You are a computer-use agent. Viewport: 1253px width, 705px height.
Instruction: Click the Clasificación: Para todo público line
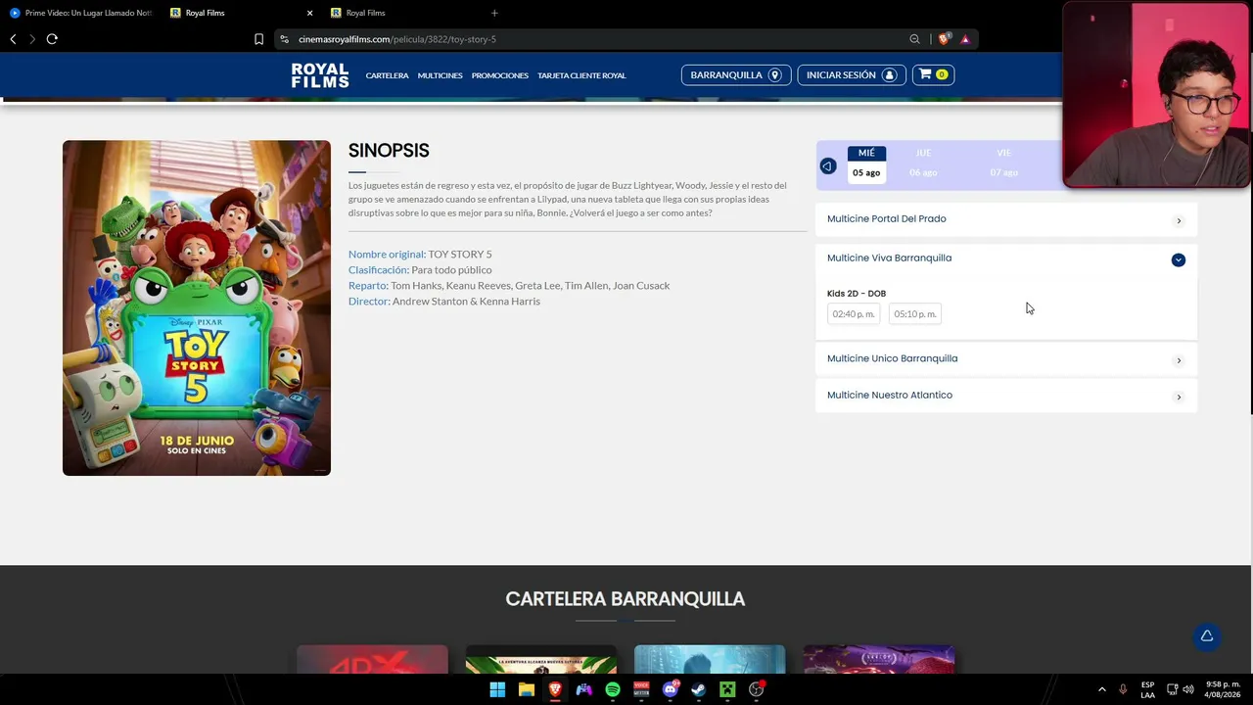tap(420, 269)
